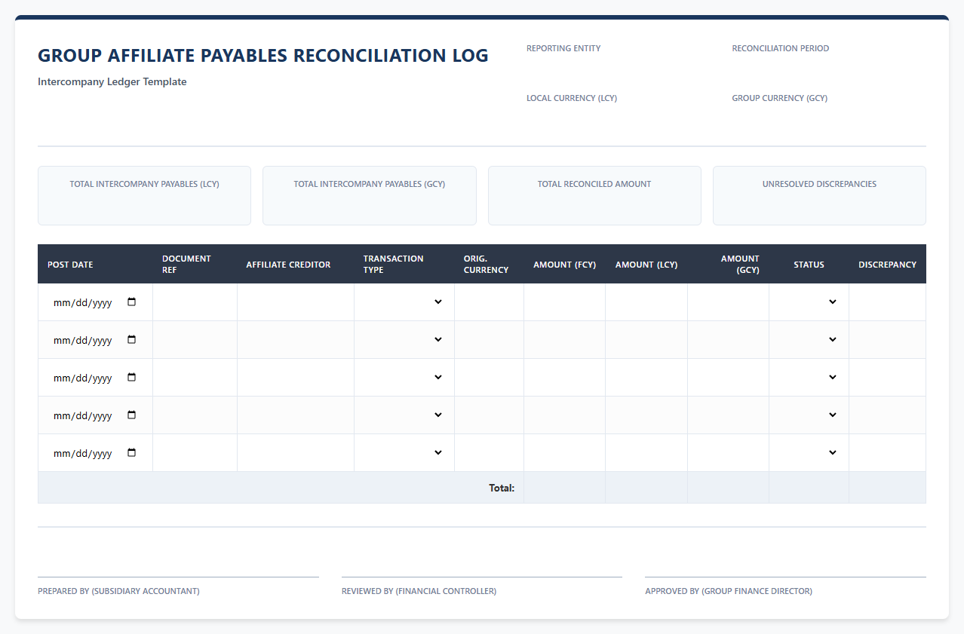Select the Total Intercompany Payables (LCY) card

coord(144,195)
